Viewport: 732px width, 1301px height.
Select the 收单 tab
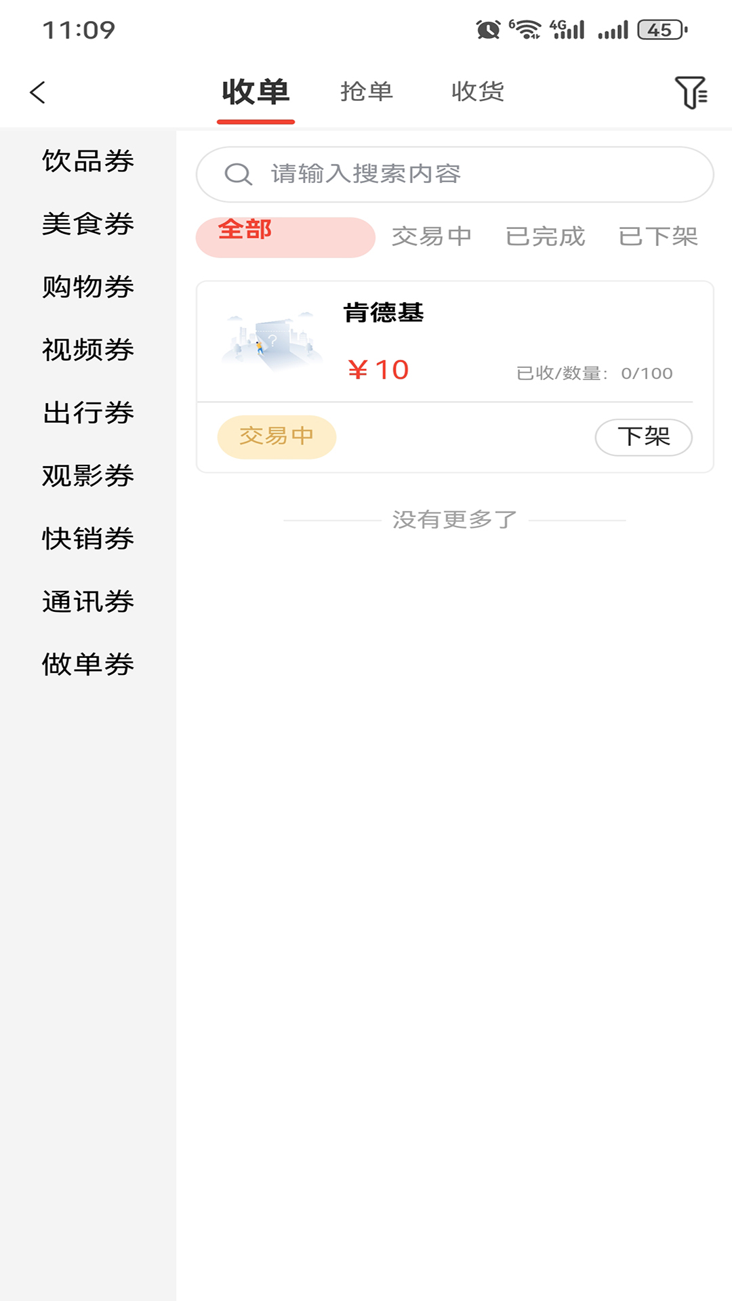click(256, 92)
